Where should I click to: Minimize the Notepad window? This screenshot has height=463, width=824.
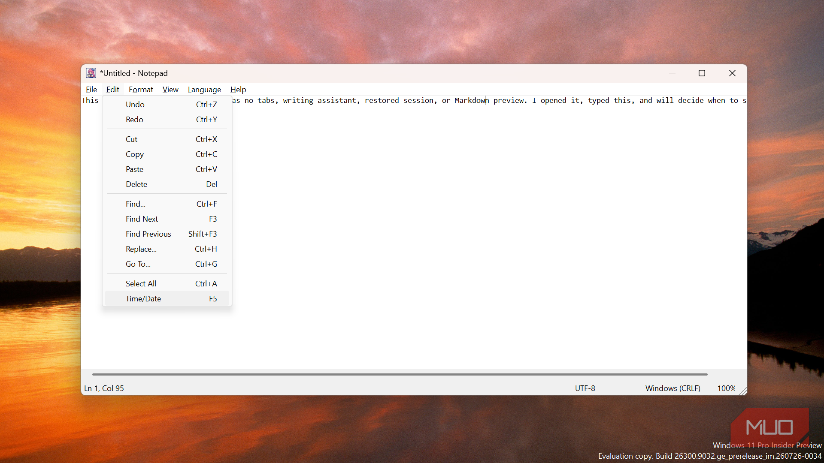tap(672, 73)
